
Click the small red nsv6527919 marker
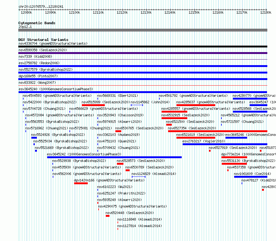pyautogui.click(x=210, y=151)
